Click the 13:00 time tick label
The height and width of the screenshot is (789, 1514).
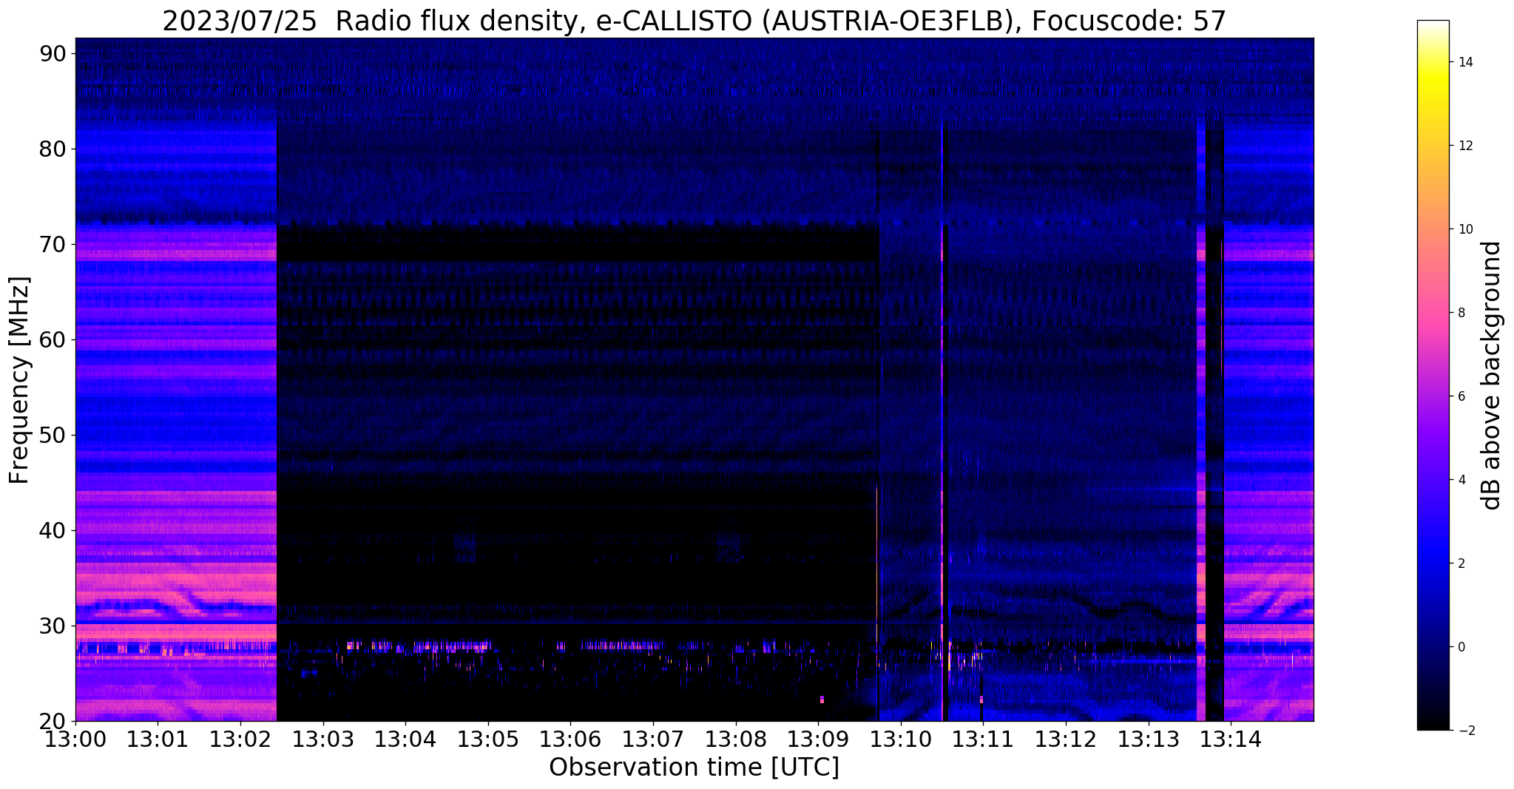[75, 739]
